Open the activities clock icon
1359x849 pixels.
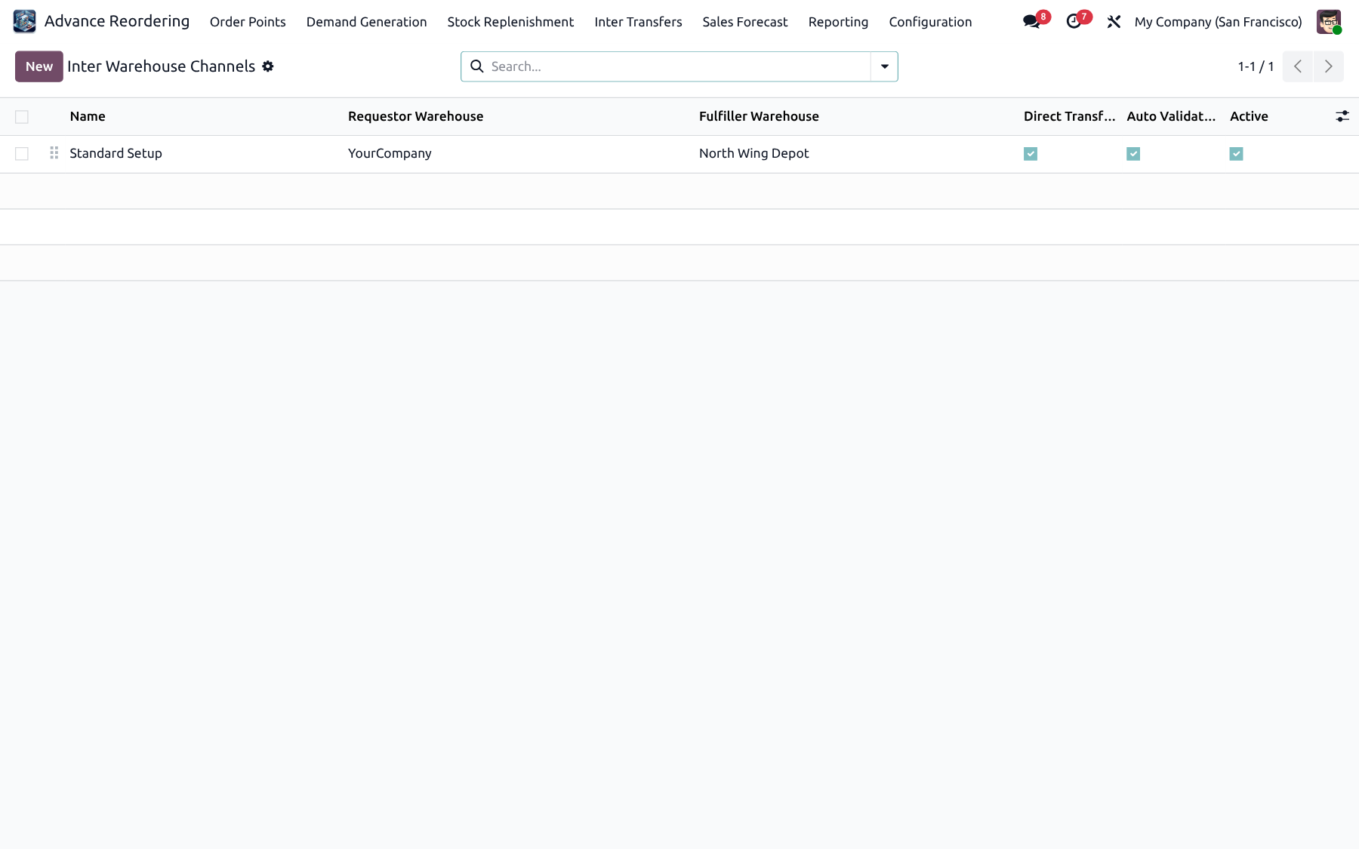[x=1074, y=22]
